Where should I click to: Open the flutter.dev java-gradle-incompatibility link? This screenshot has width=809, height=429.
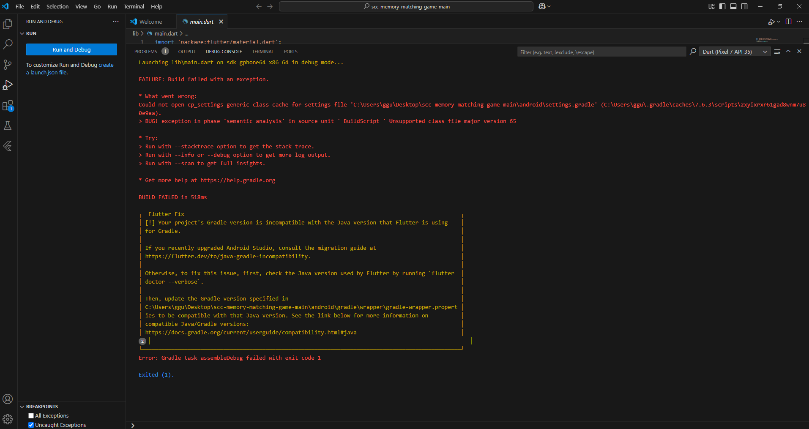(x=227, y=257)
